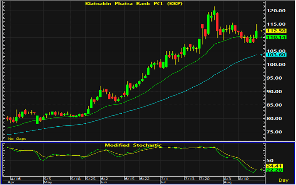Click the Apr month label
Screen dimensions: 296x185
coord(11,182)
